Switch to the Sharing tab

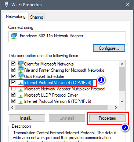tap(37, 17)
